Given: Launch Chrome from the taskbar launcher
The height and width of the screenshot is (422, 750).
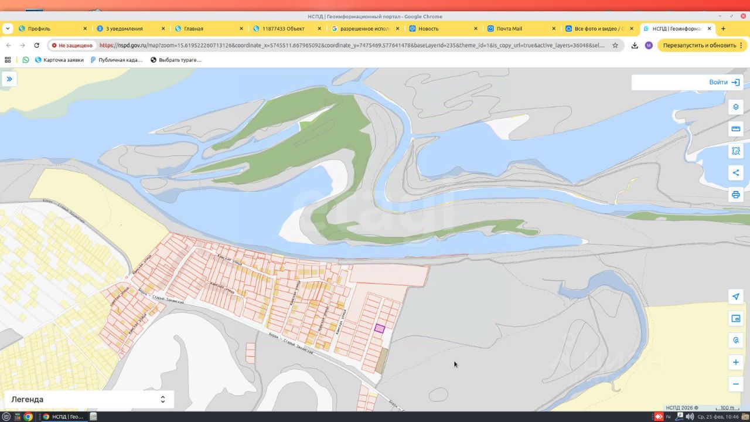Looking at the screenshot, I should [x=28, y=417].
